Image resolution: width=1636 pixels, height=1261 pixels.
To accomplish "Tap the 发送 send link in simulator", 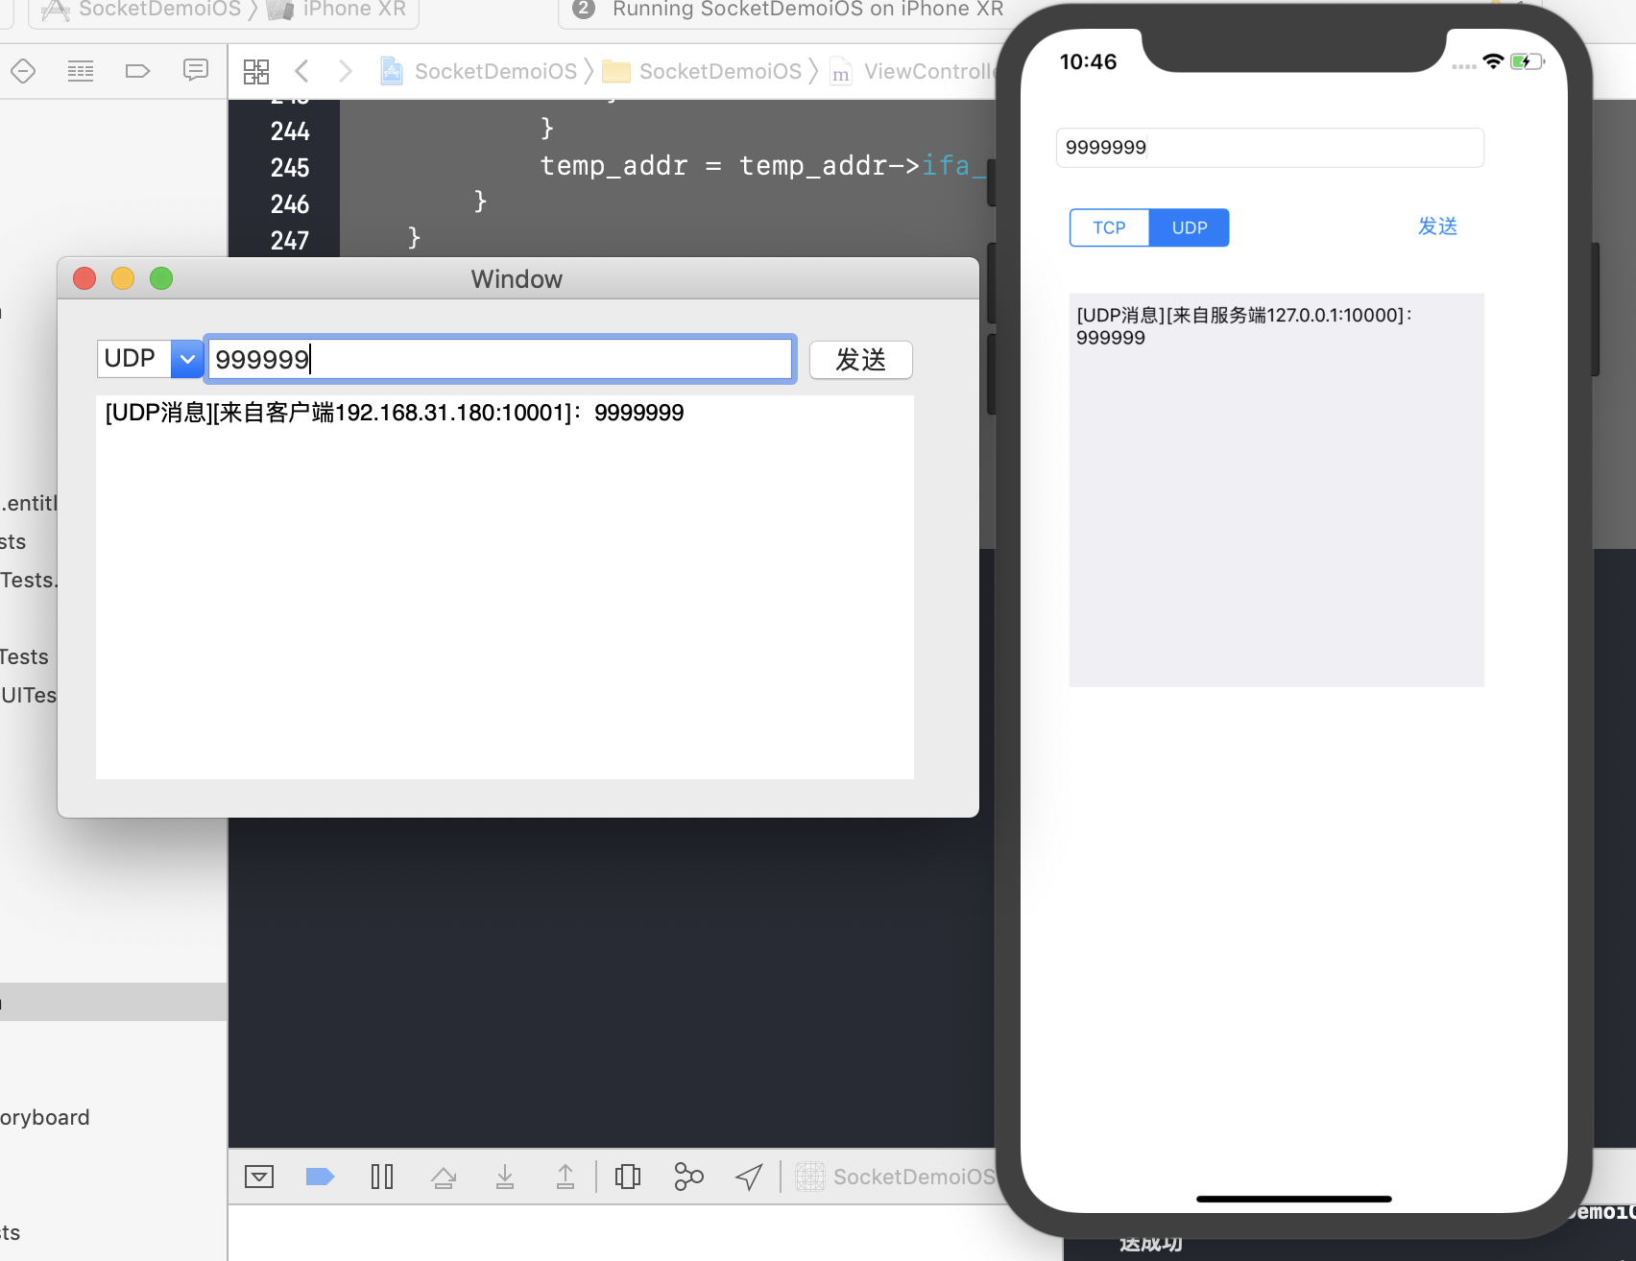I will tap(1437, 226).
